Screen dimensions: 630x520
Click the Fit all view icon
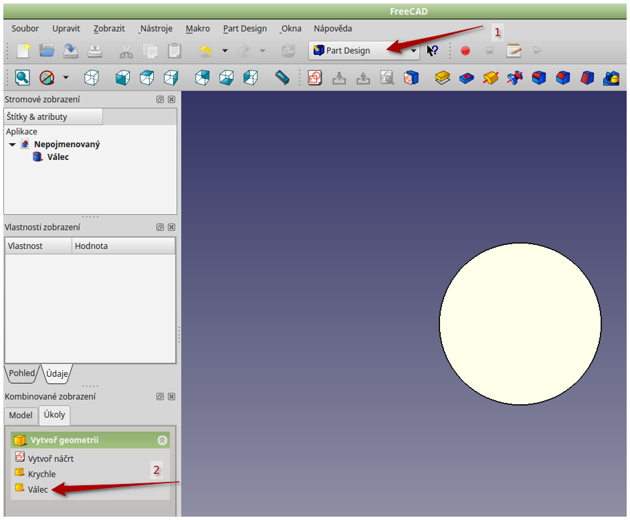click(22, 78)
